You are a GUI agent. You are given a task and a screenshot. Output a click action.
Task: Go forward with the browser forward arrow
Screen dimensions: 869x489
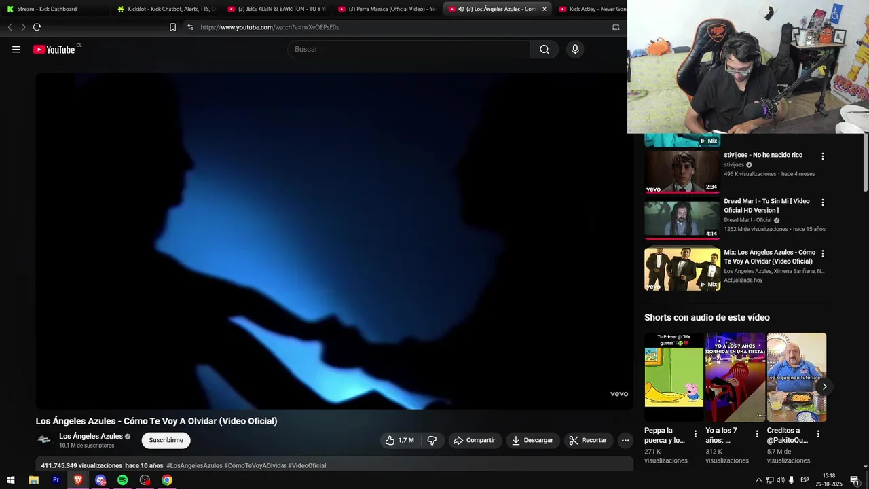pyautogui.click(x=23, y=27)
